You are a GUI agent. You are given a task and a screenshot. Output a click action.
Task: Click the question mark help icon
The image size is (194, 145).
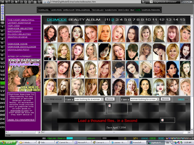151,2
